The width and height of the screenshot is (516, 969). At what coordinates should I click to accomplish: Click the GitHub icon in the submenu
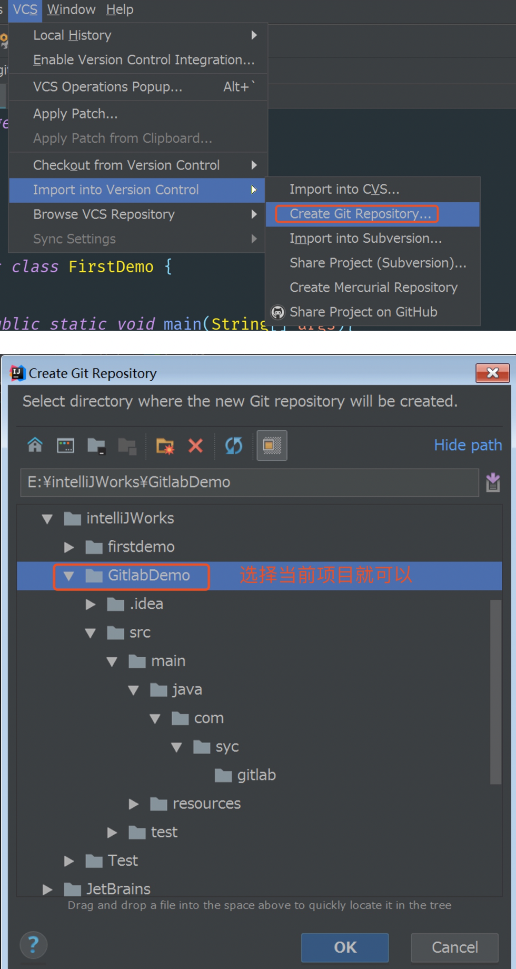tap(278, 312)
